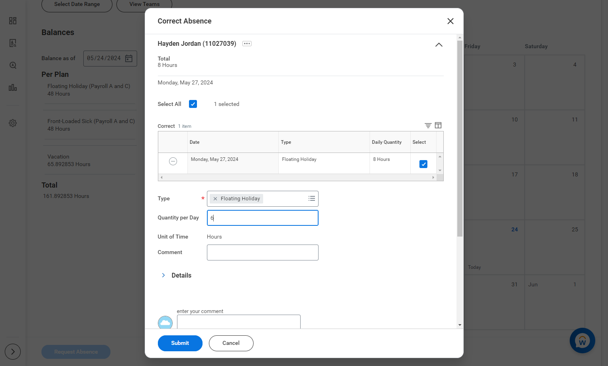Uncheck the Select All checkbox
608x366 pixels.
(193, 104)
